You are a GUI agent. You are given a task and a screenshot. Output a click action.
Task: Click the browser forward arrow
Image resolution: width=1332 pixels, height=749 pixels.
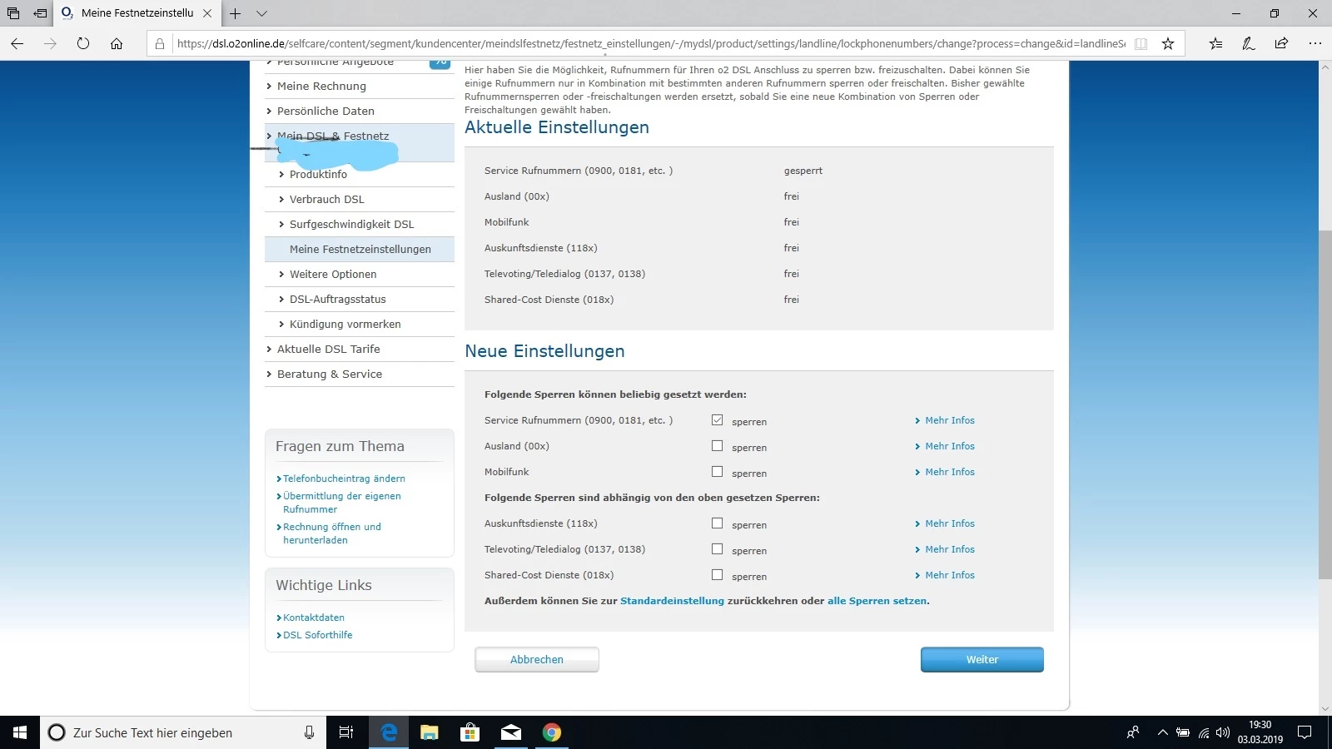[50, 43]
